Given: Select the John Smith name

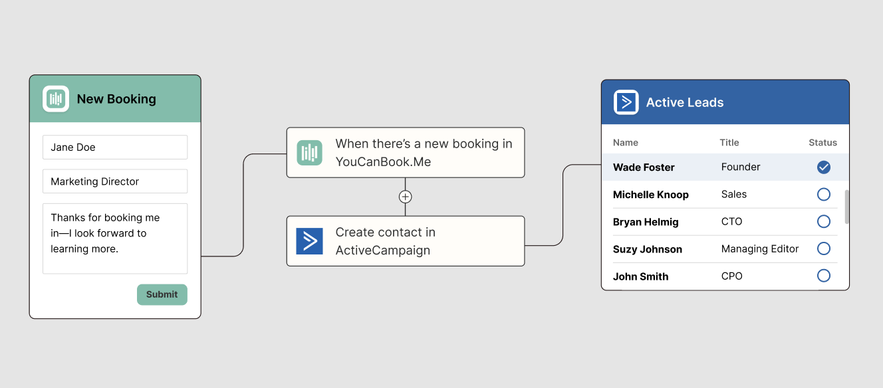Looking at the screenshot, I should (641, 276).
